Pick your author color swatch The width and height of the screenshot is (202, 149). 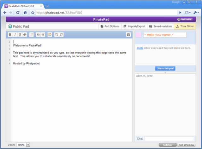click(139, 35)
